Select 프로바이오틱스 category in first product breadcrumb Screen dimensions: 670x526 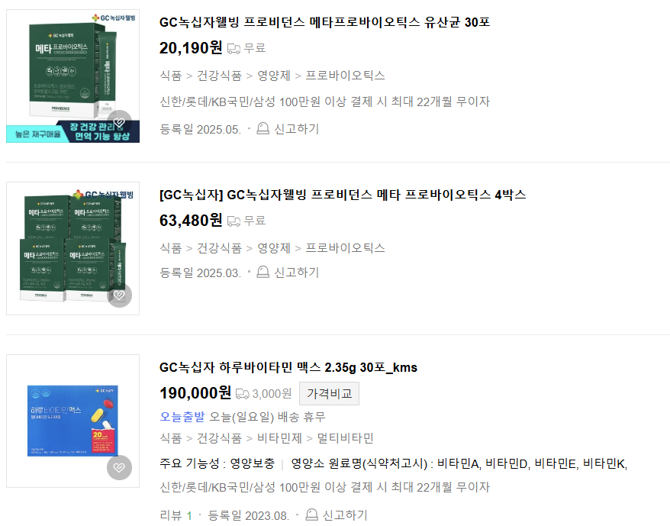pyautogui.click(x=345, y=76)
